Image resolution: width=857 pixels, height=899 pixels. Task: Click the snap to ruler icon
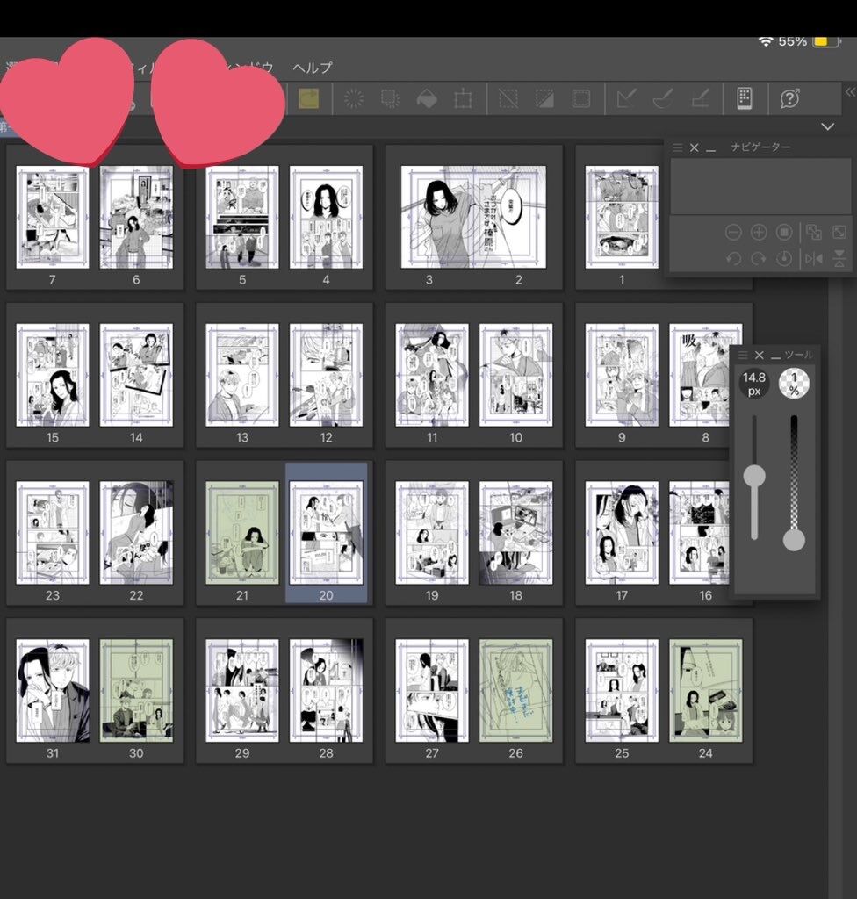[x=626, y=98]
